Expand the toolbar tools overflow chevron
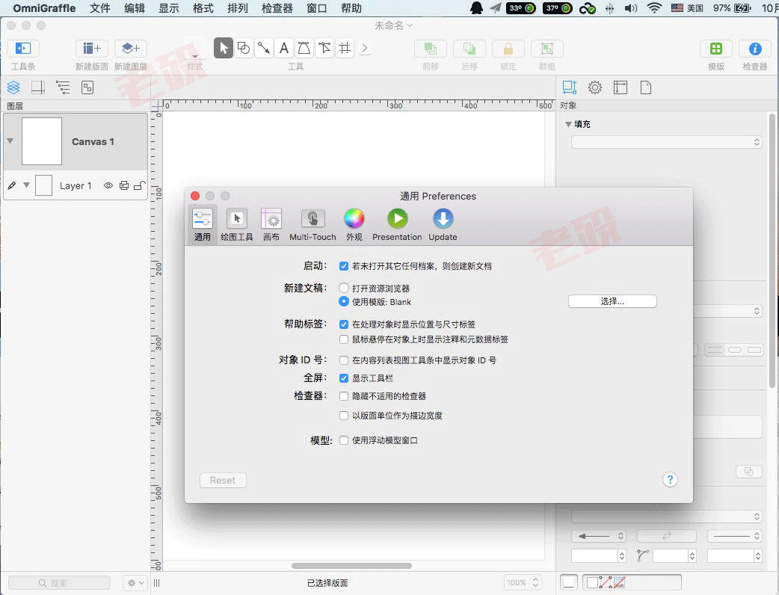 365,48
